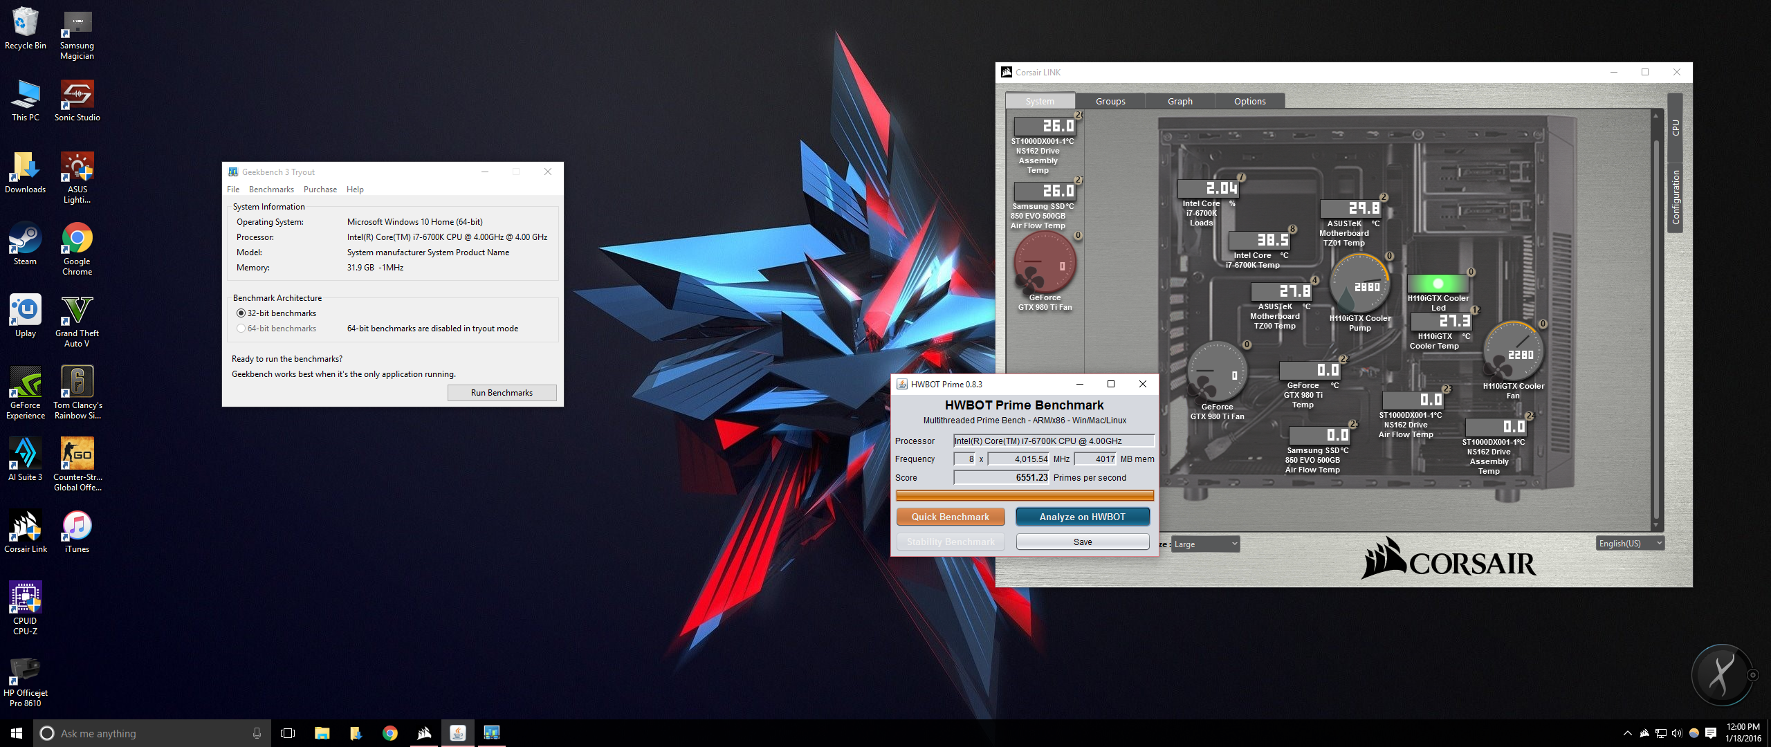Launch Corsair Link desktop shortcut

point(26,533)
